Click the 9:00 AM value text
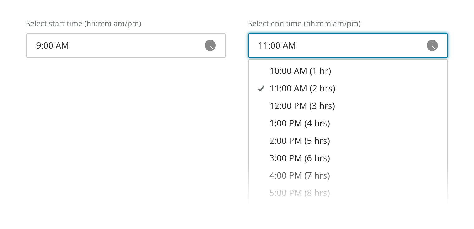The width and height of the screenshot is (474, 229). coord(52,45)
